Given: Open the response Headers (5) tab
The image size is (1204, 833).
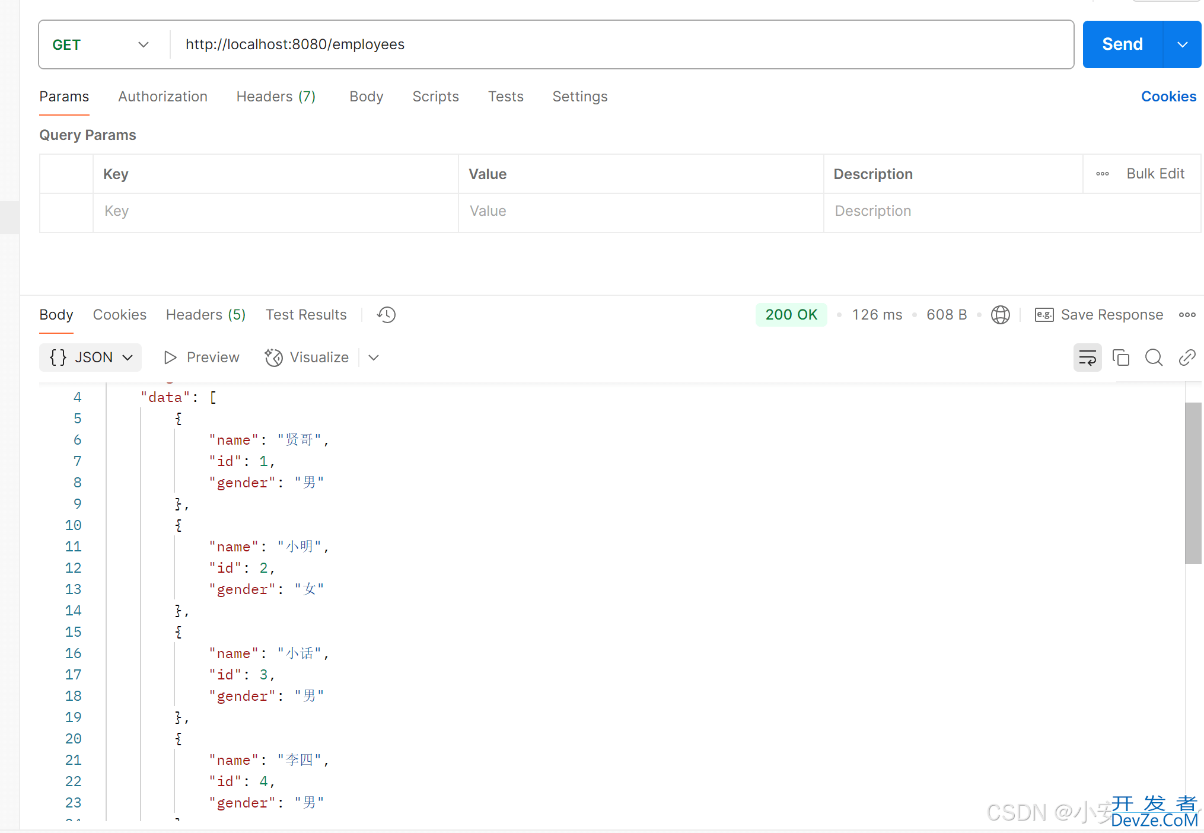Looking at the screenshot, I should tap(206, 315).
